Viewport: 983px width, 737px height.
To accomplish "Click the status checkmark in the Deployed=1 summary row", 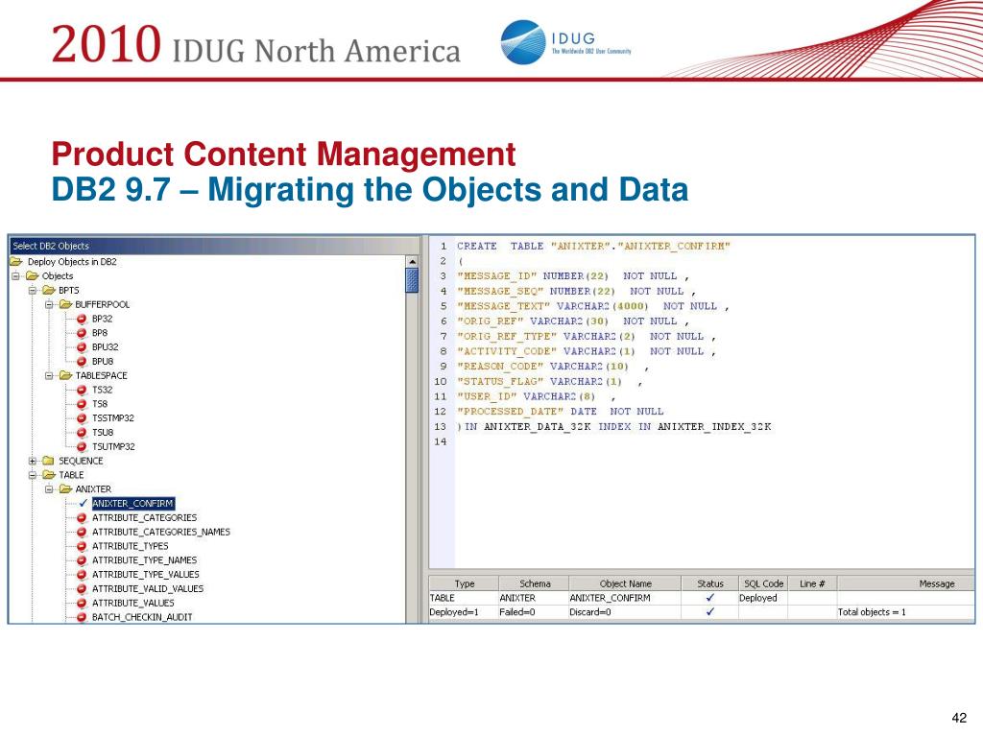I will [x=710, y=611].
